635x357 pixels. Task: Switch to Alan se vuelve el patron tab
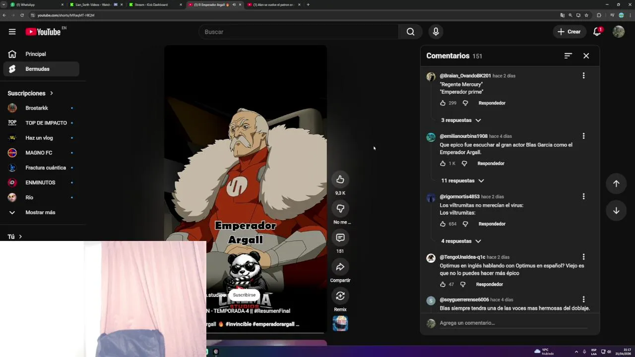(273, 4)
